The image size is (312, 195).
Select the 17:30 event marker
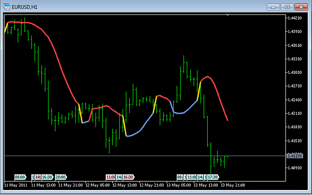pos(213,177)
